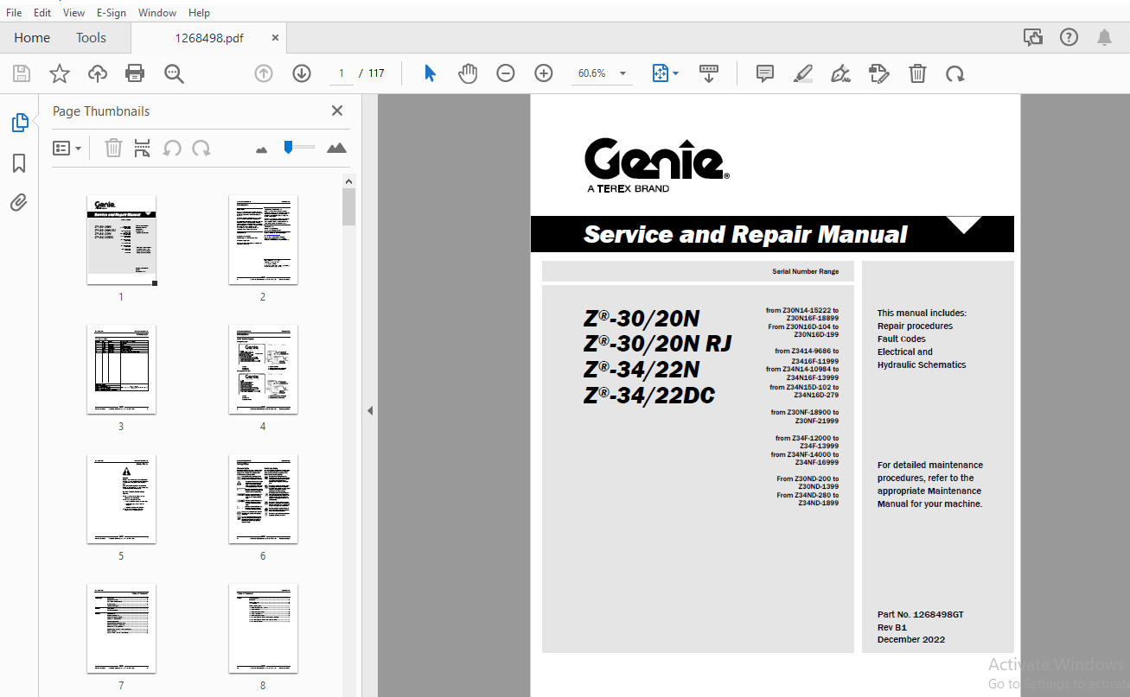Select page 7 thumbnail
The width and height of the screenshot is (1130, 697).
click(121, 629)
